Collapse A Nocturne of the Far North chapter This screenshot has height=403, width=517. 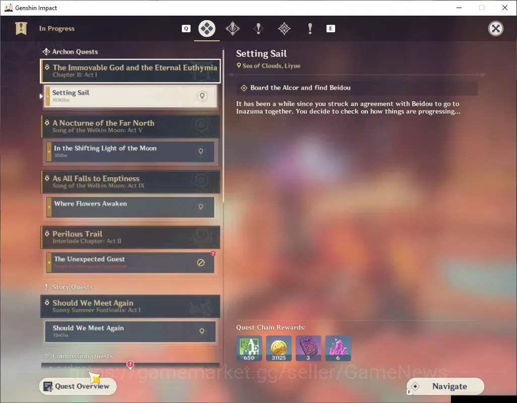[x=130, y=126]
